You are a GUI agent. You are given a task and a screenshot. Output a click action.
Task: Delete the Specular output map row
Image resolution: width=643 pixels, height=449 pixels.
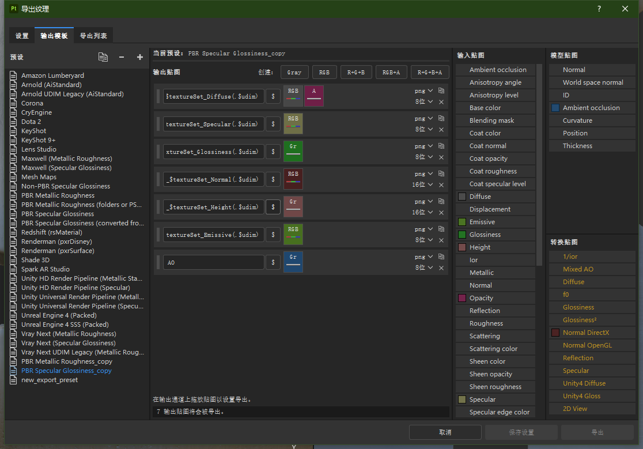[441, 130]
